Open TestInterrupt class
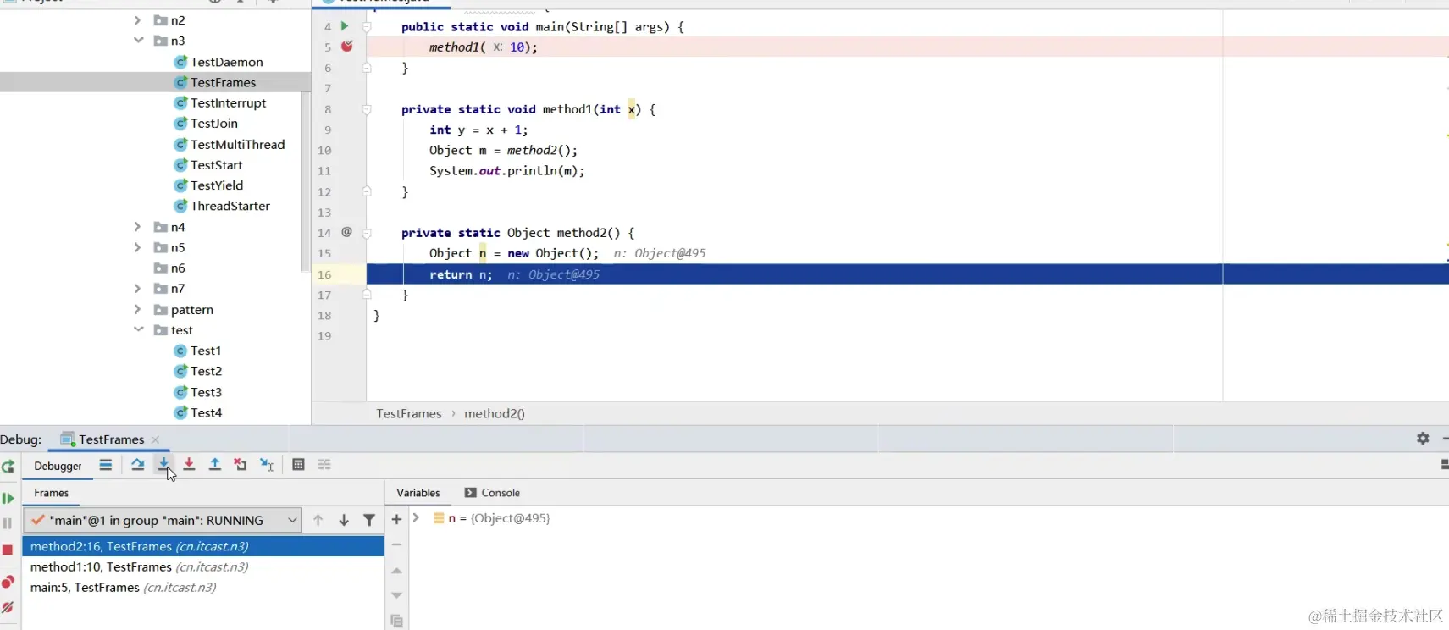The image size is (1449, 630). coord(219,102)
